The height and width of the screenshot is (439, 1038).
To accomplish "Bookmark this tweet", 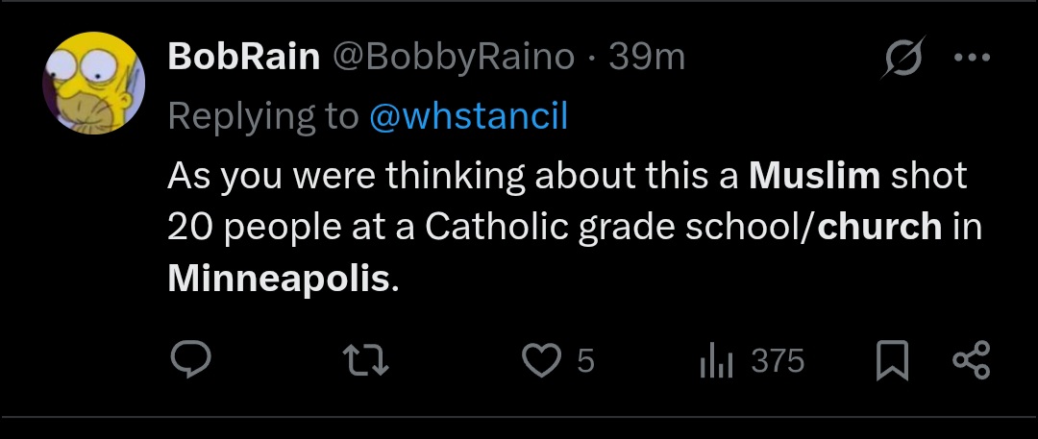I will pyautogui.click(x=894, y=360).
